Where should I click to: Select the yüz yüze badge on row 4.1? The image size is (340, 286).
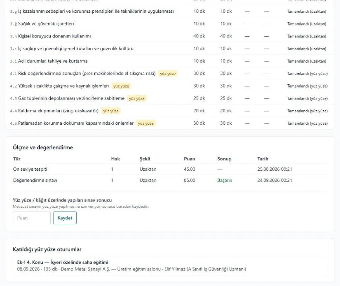pos(168,74)
